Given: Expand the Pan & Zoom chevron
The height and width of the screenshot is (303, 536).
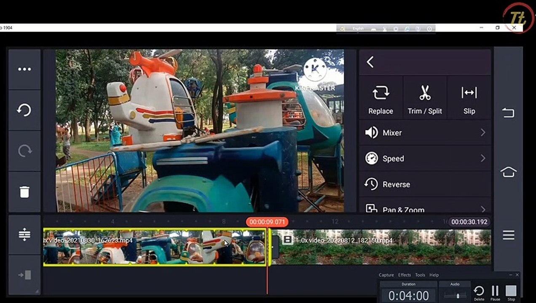Looking at the screenshot, I should (483, 209).
